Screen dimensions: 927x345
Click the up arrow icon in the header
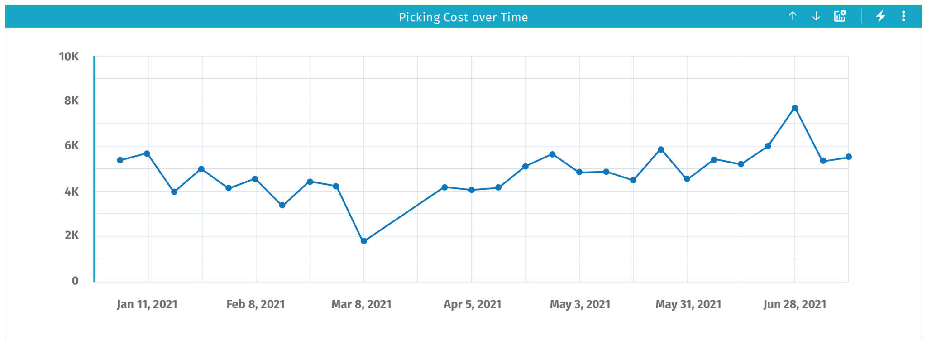(792, 17)
